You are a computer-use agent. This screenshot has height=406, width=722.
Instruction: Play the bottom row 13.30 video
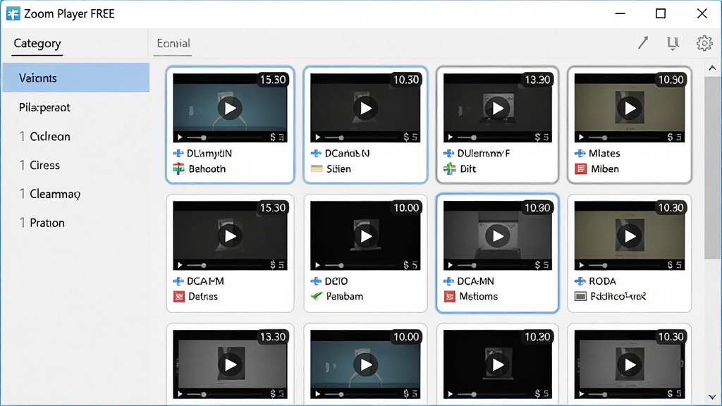pyautogui.click(x=230, y=364)
